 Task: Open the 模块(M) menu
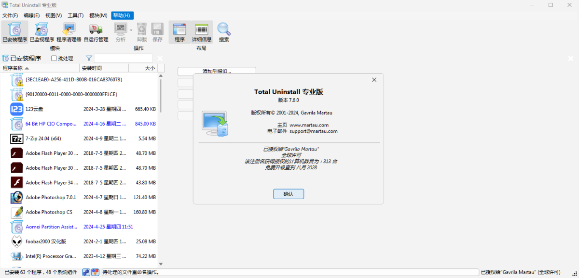pos(98,15)
